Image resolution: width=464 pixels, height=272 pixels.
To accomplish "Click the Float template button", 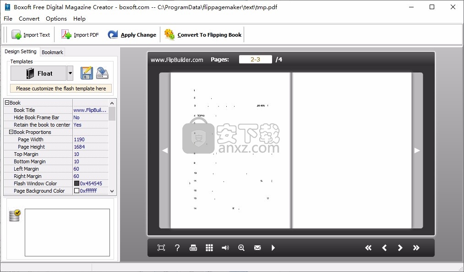I will [38, 73].
